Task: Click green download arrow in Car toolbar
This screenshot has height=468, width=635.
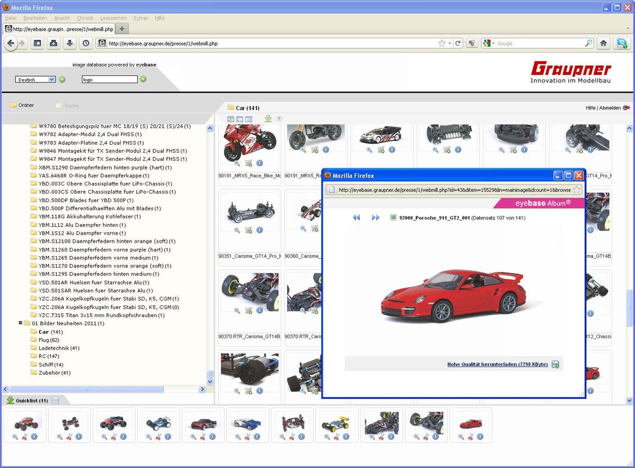Action: tap(268, 118)
